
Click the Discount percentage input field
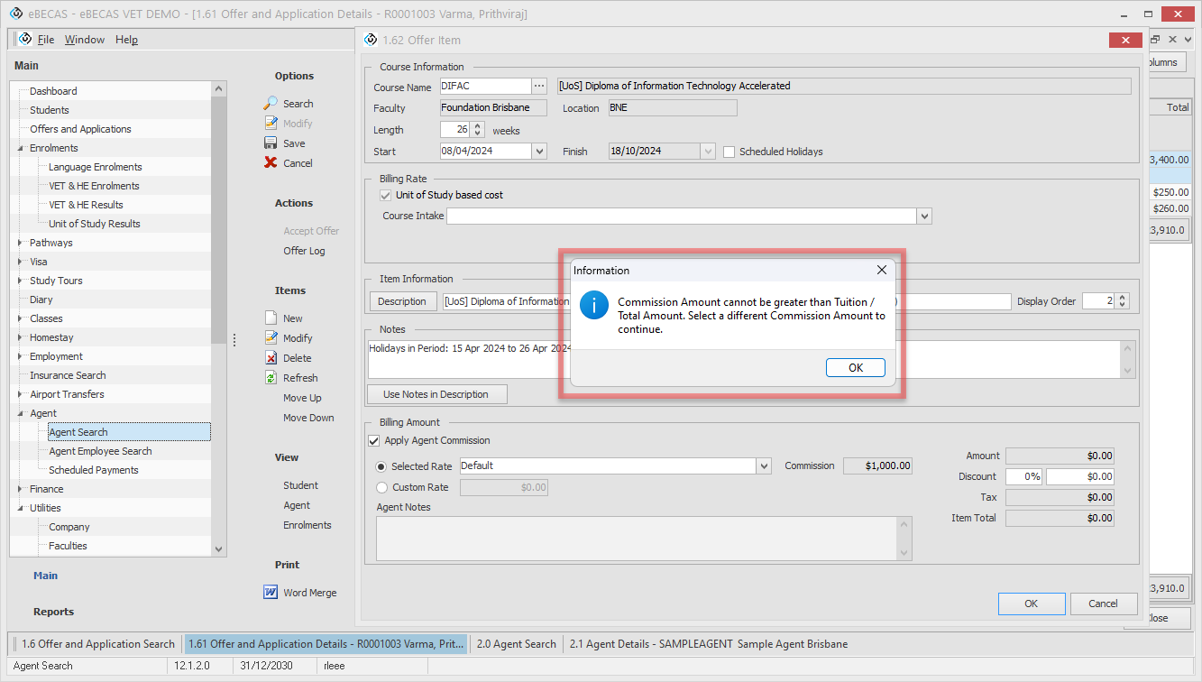pos(1023,476)
